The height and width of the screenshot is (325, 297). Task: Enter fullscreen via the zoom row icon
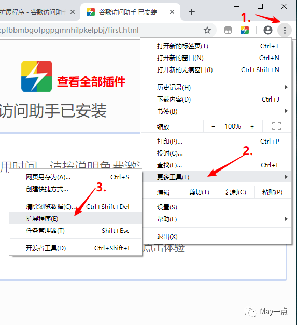point(277,126)
